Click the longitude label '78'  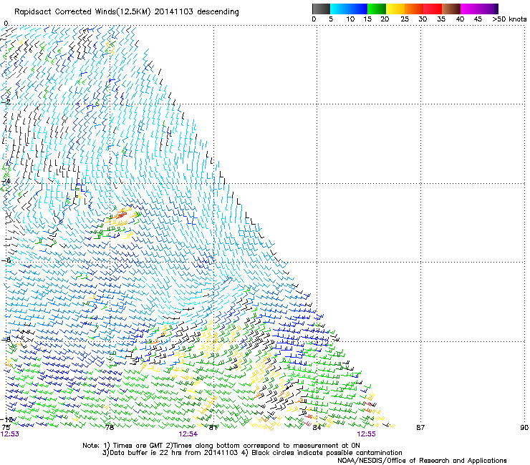[109, 427]
